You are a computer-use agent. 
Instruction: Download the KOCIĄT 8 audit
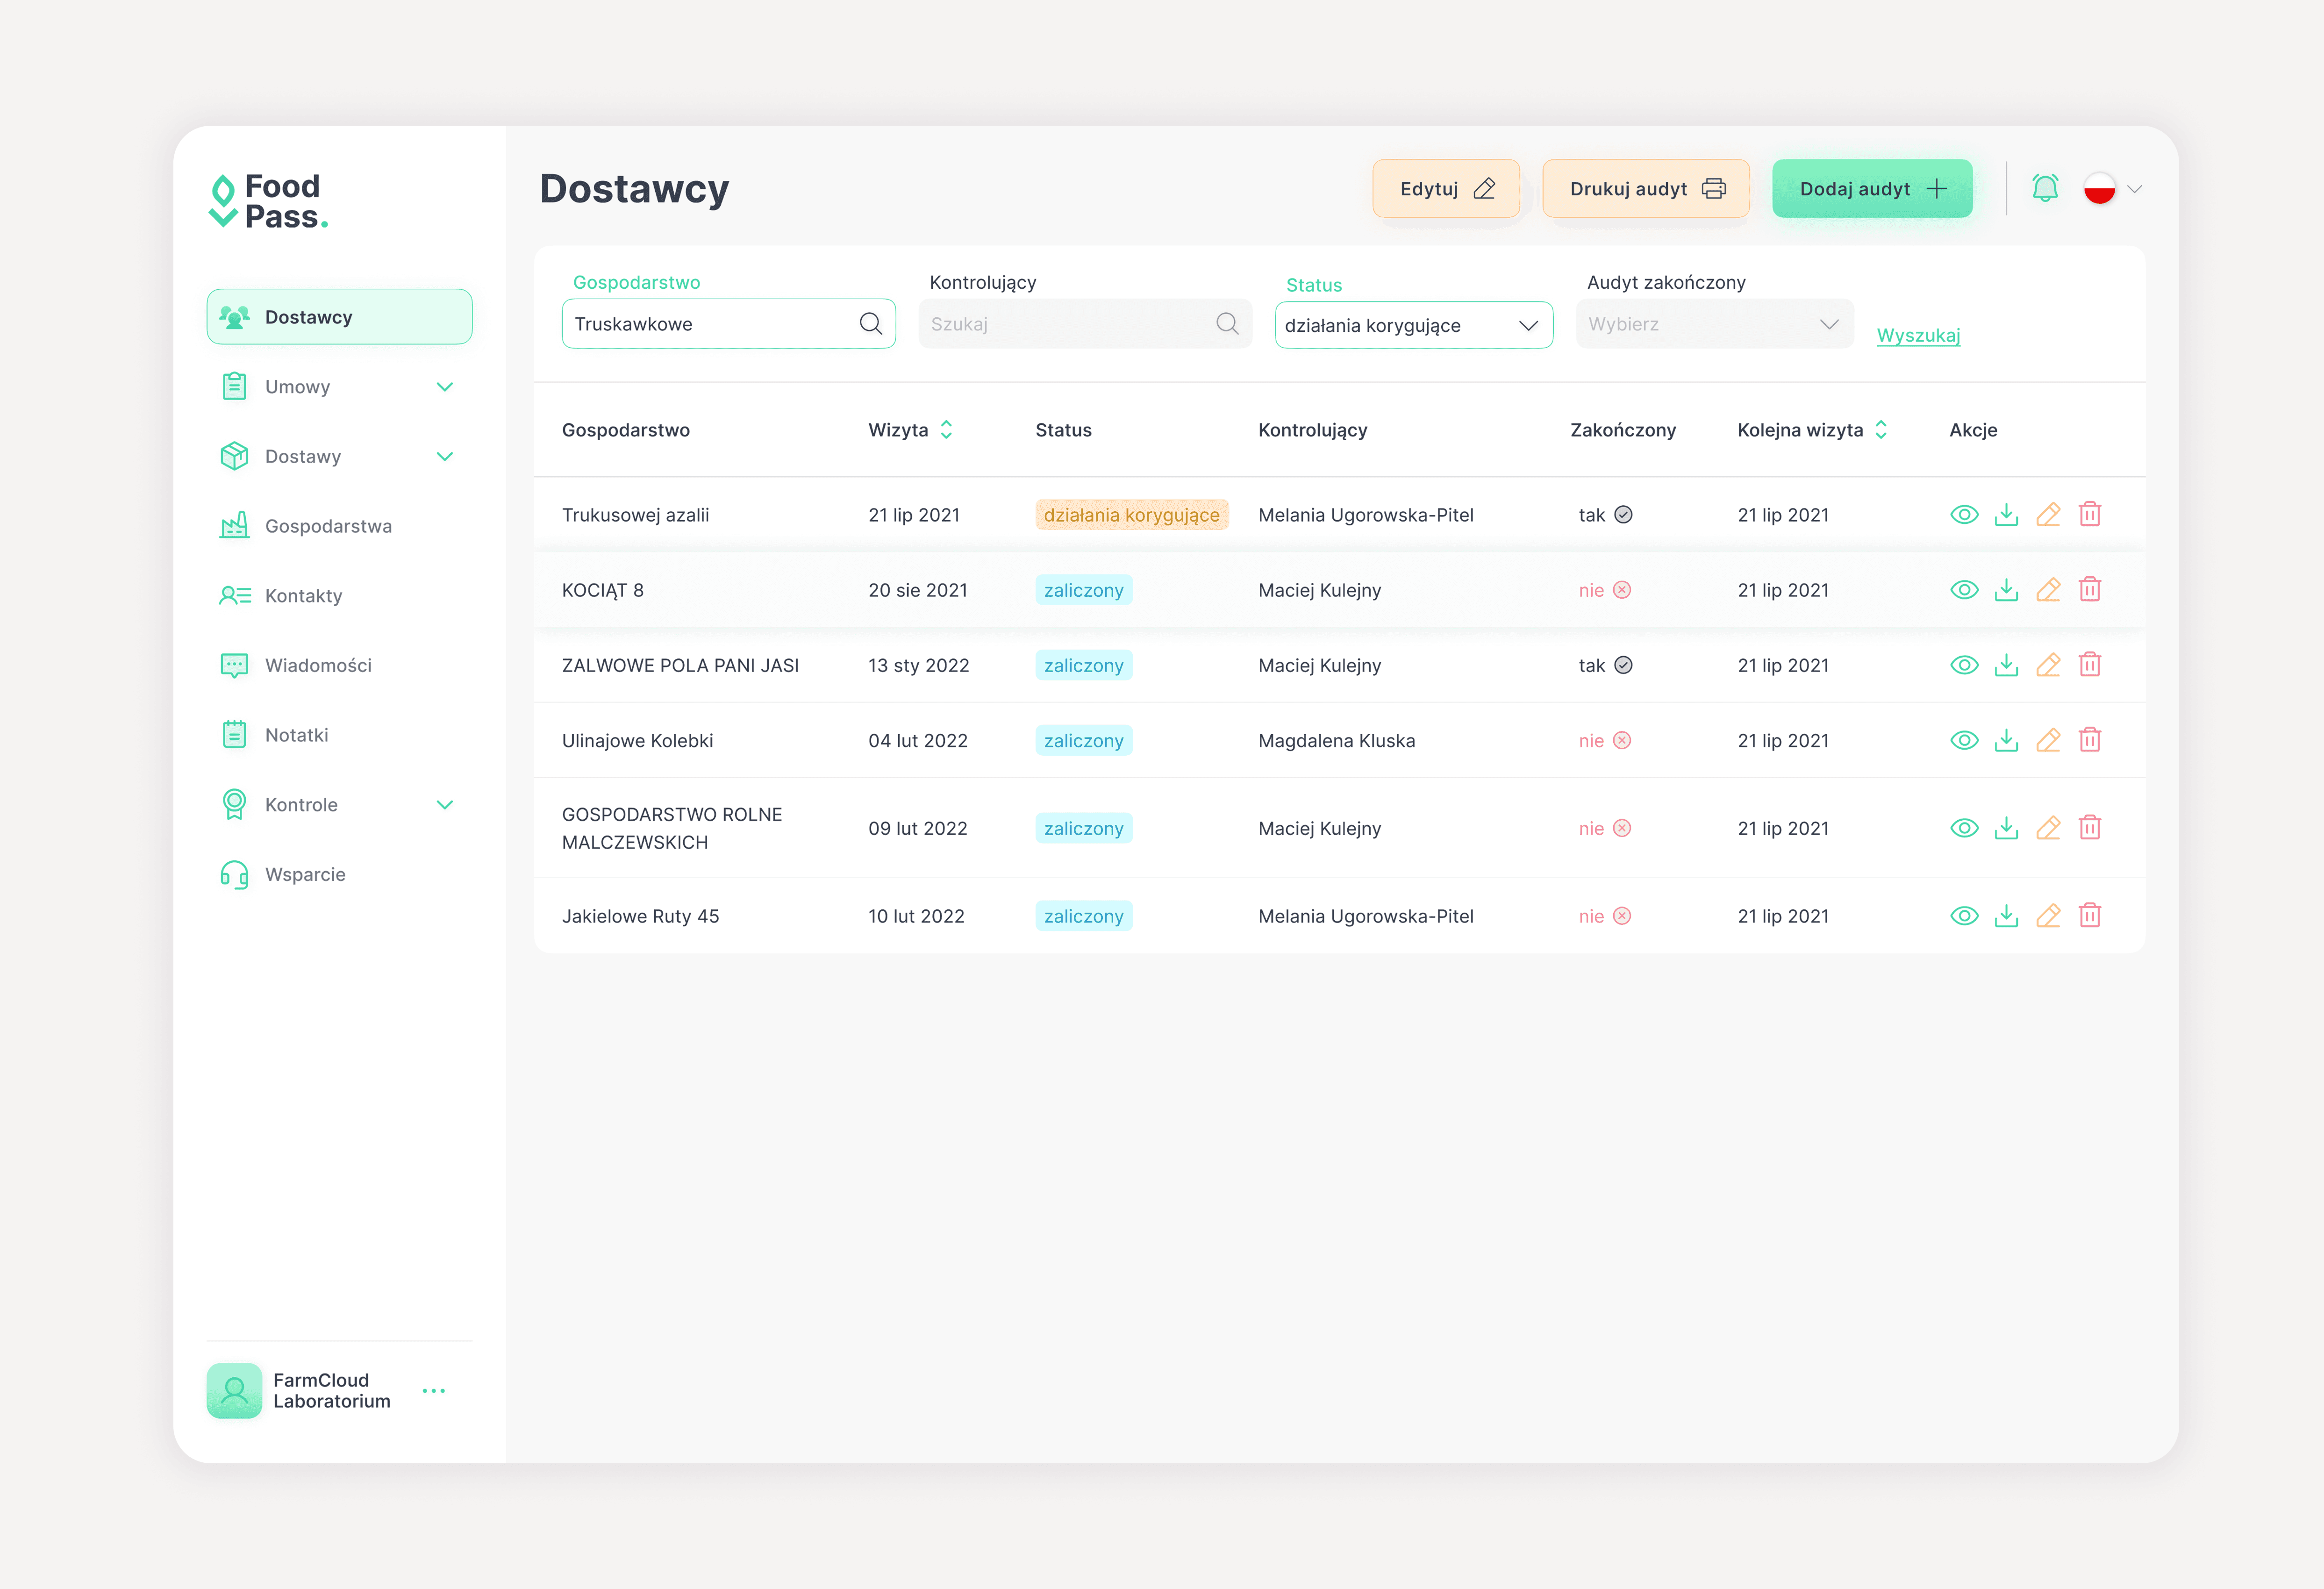(x=2006, y=590)
